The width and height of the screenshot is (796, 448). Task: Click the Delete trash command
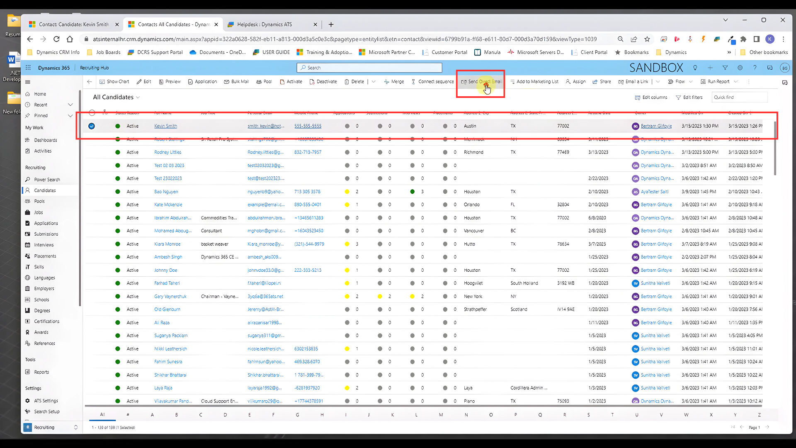click(x=354, y=82)
